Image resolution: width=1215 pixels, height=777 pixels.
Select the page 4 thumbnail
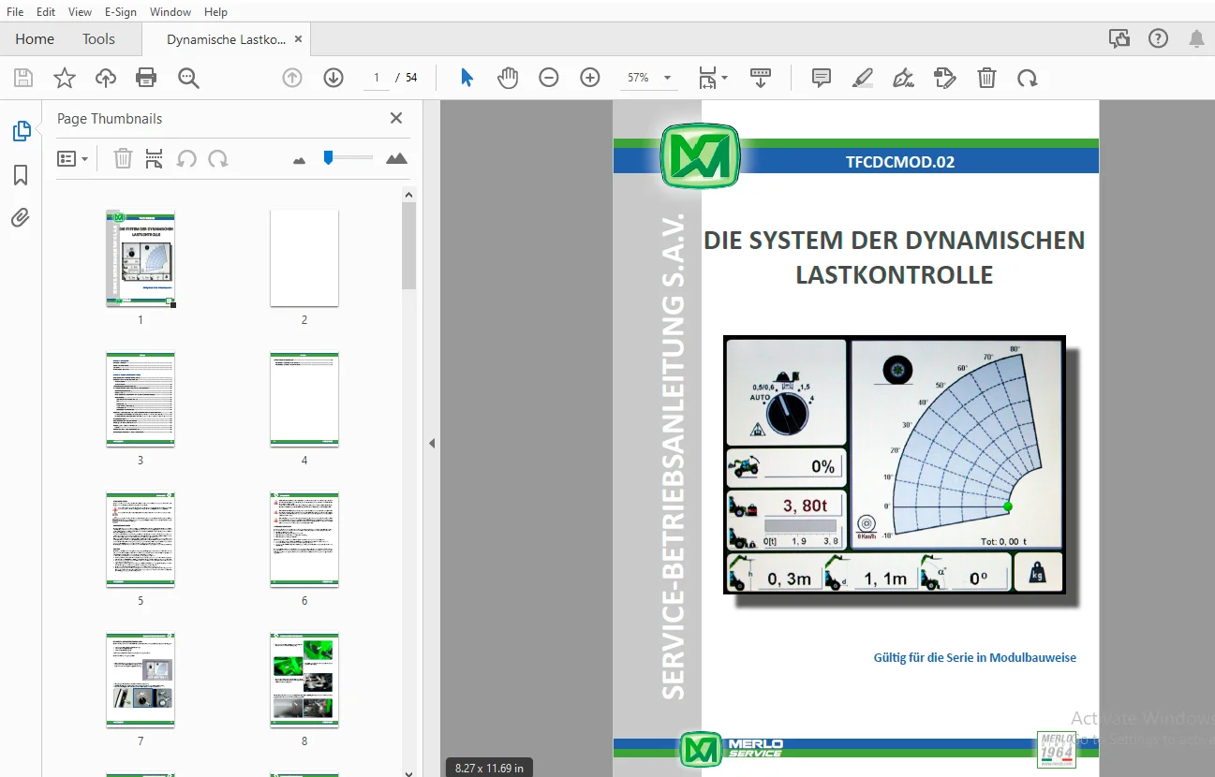click(x=304, y=400)
